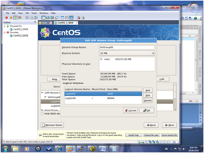The image size is (204, 153).
Task: Collapse the VolGroup00 expander triangle
Action: click(45, 97)
